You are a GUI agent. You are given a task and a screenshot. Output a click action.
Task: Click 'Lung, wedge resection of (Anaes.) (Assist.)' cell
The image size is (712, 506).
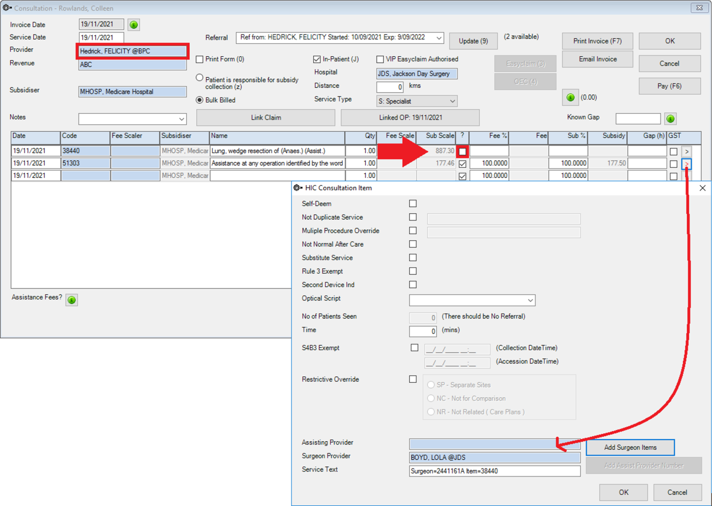click(277, 151)
